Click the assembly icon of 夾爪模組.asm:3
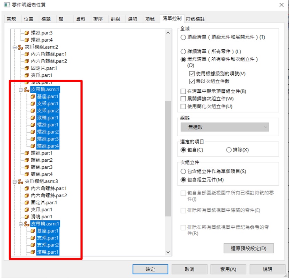Viewport: 289px width, 278px height. pos(20,182)
